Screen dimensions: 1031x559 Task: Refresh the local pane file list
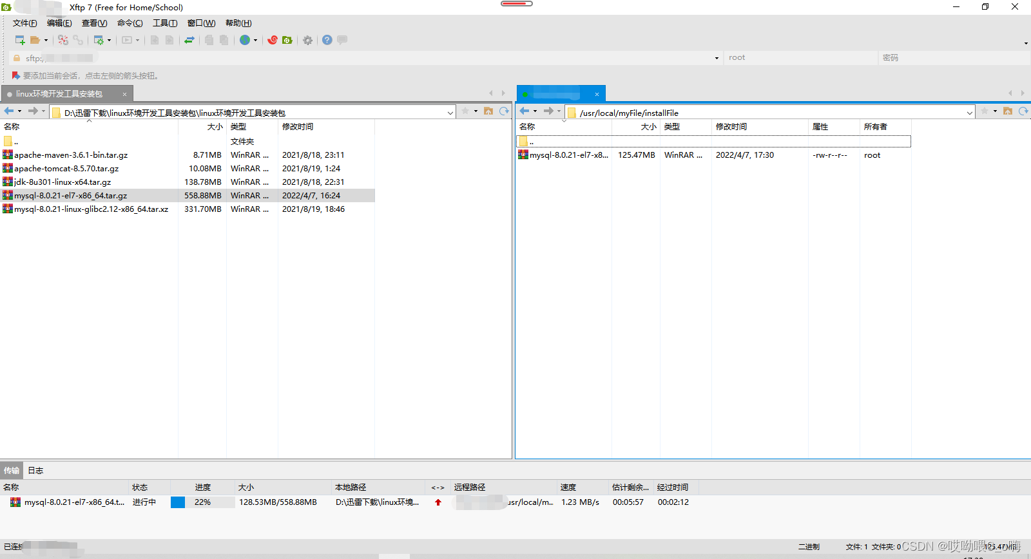pyautogui.click(x=504, y=111)
